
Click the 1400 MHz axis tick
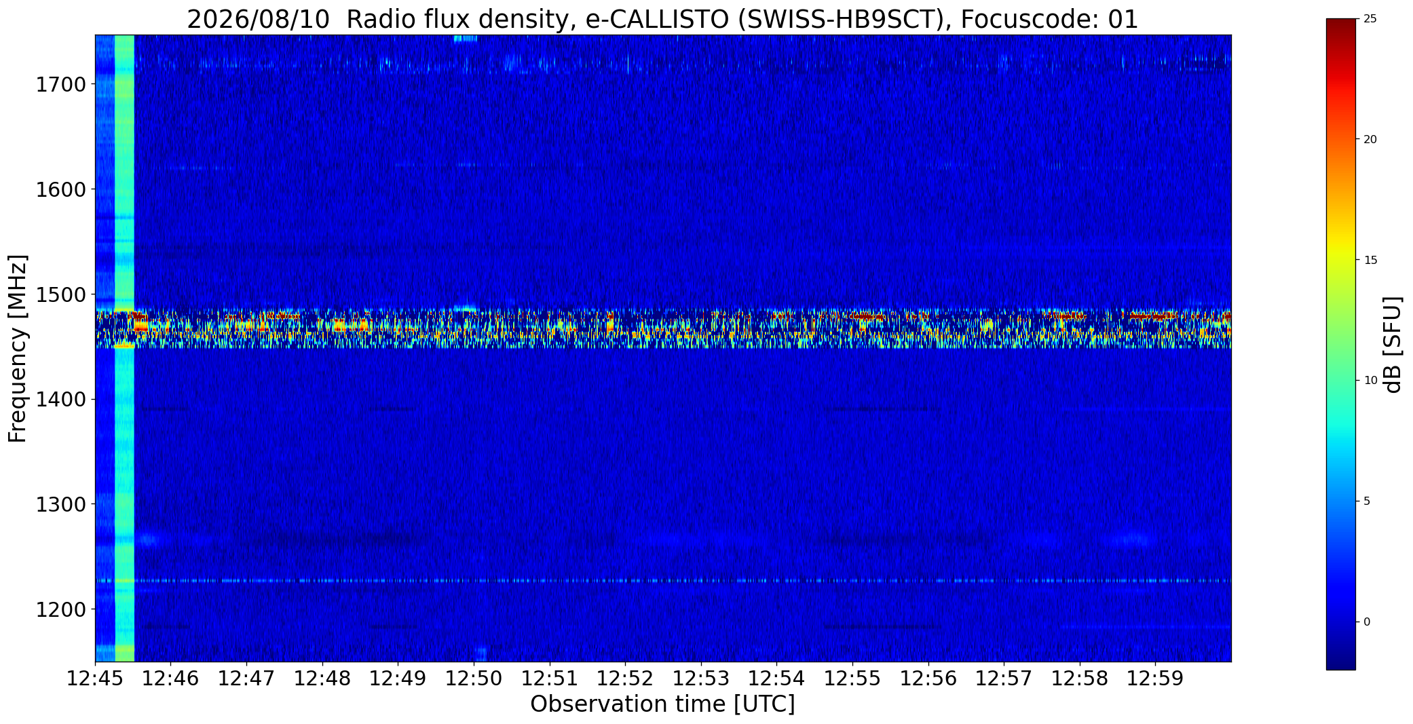pos(60,400)
